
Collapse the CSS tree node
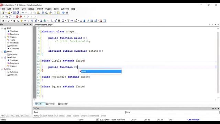click(x=2, y=69)
